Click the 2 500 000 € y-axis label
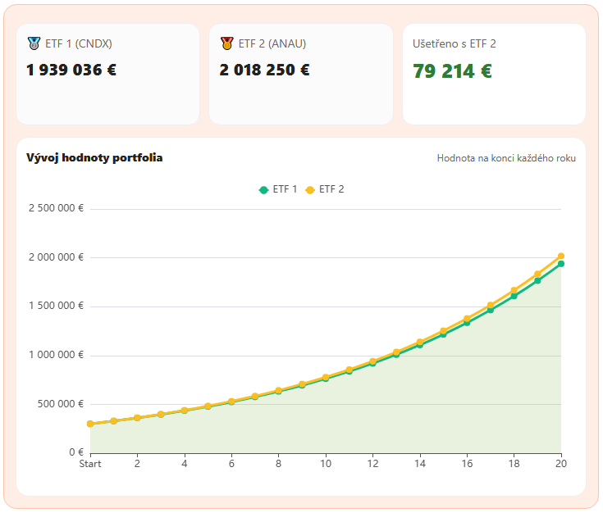The width and height of the screenshot is (603, 513). [56, 208]
